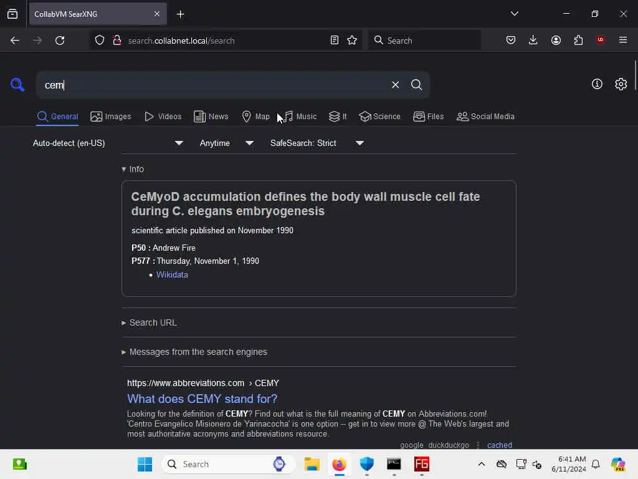Switch to Science search tab
This screenshot has height=479, width=638.
pos(379,117)
